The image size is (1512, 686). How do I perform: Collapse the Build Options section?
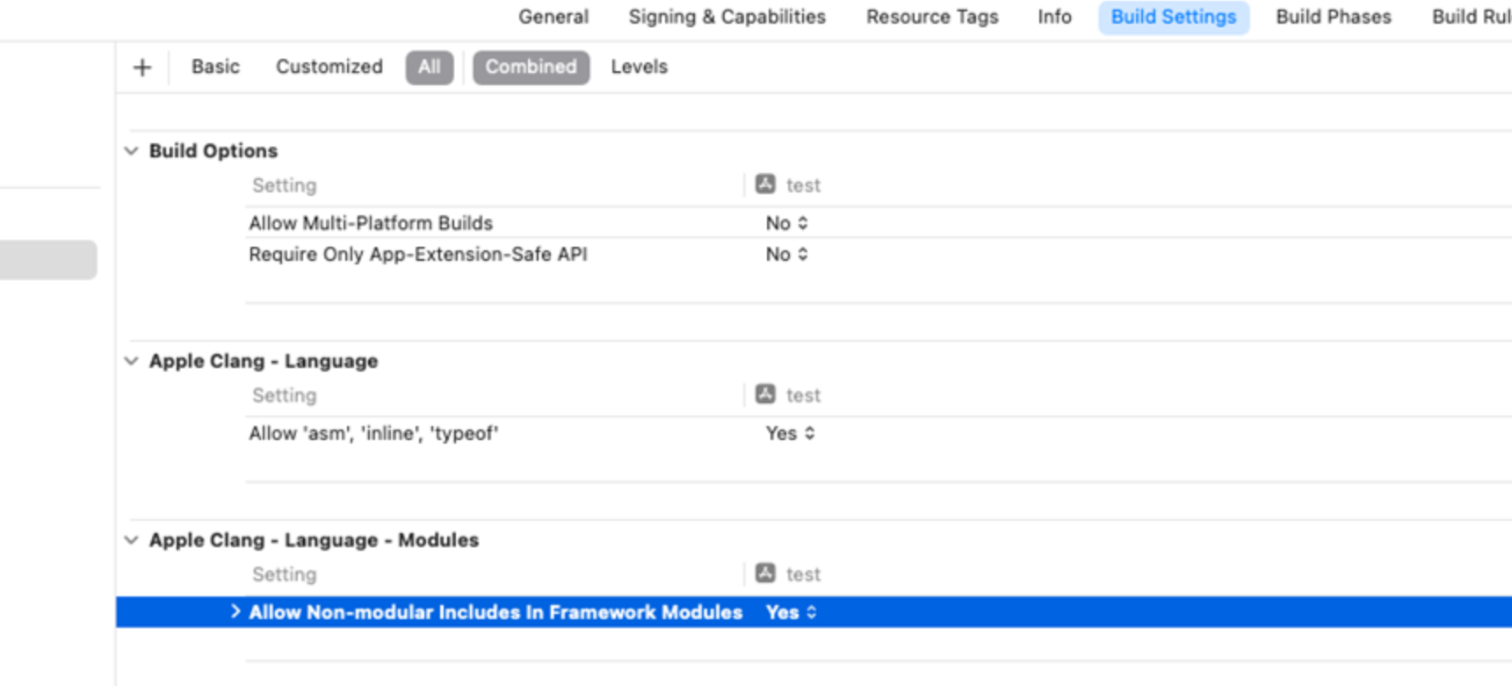132,151
